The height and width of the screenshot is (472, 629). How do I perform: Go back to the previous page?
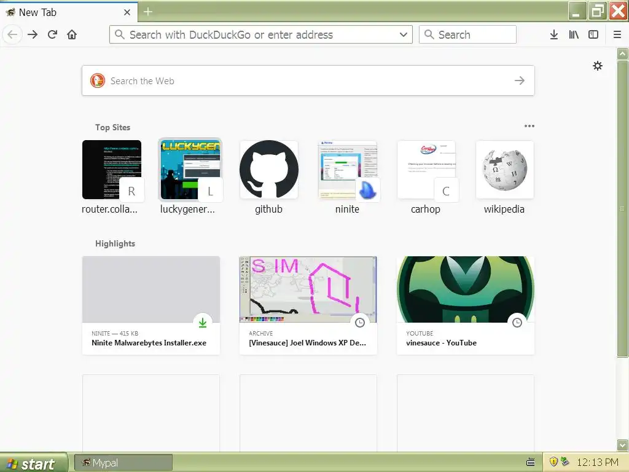pos(12,34)
